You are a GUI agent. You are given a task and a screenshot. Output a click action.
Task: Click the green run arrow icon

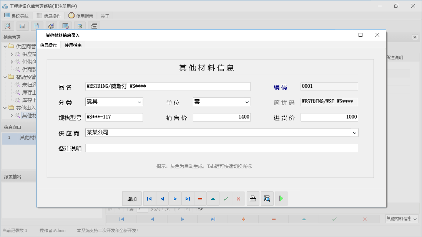tap(281, 199)
